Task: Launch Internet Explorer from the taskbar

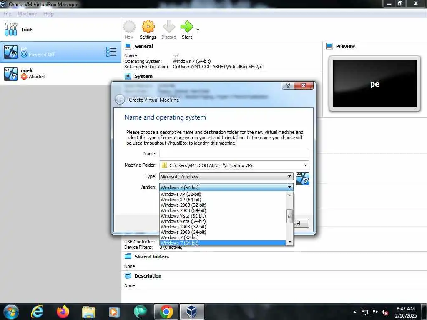Action: tap(37, 312)
